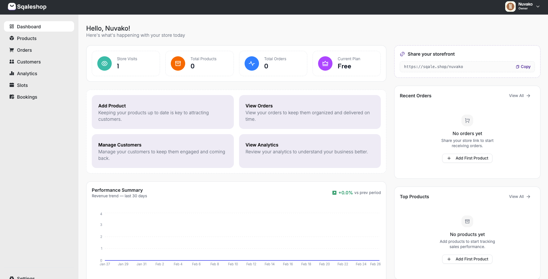Screen dimensions: 548x279
Task: Go to Analytics in the sidebar
Action: tap(27, 74)
